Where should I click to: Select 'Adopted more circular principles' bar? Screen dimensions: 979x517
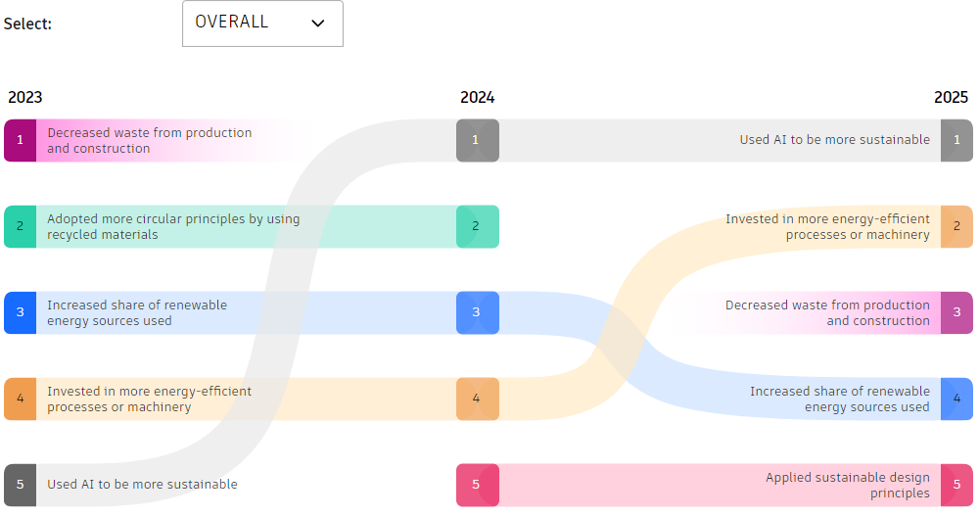tap(173, 226)
